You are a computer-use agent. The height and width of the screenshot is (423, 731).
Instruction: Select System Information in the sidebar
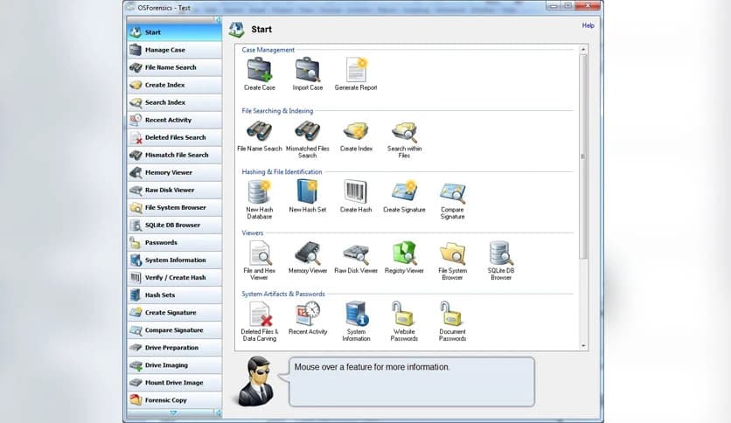coord(174,260)
